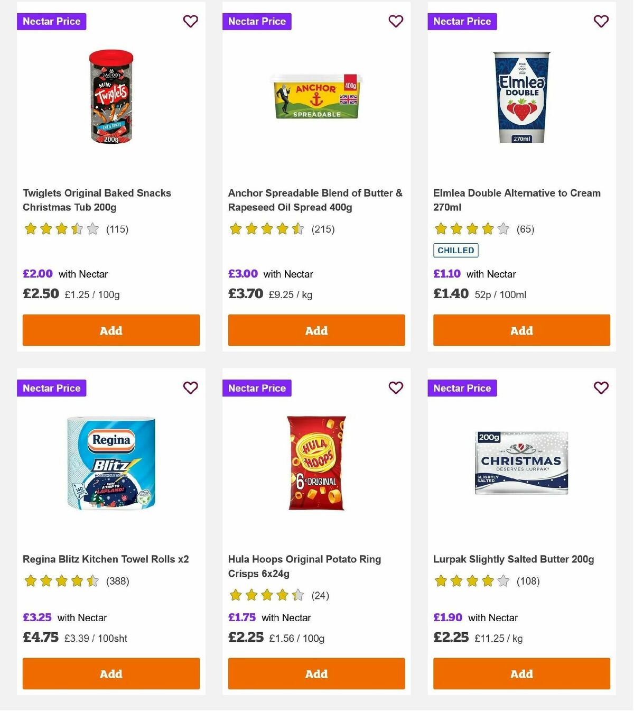Favourite the Regina Blitz kitchen towels
This screenshot has height=711, width=634.
[190, 387]
